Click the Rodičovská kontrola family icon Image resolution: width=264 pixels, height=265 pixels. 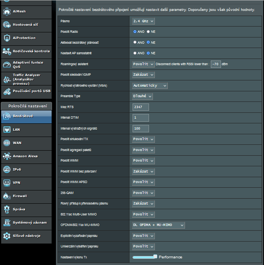click(7, 52)
